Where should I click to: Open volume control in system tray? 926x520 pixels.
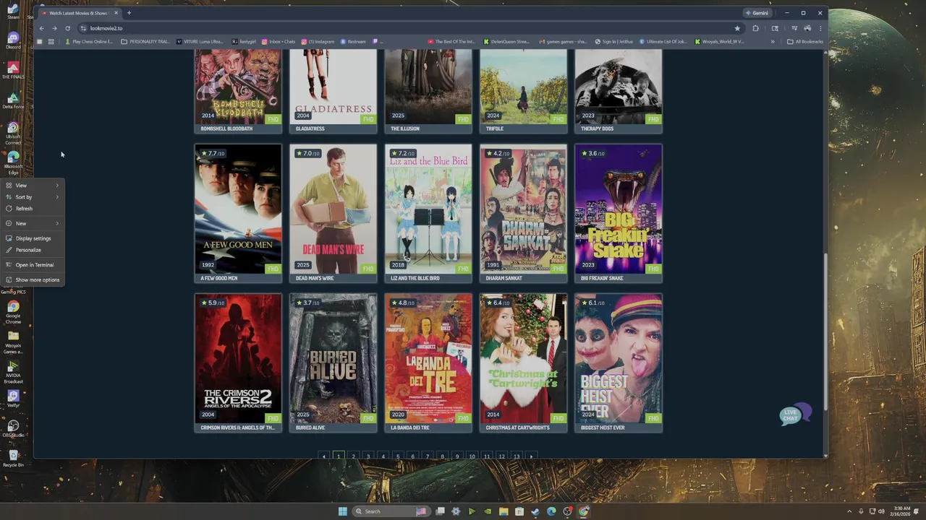pyautogui.click(x=881, y=511)
